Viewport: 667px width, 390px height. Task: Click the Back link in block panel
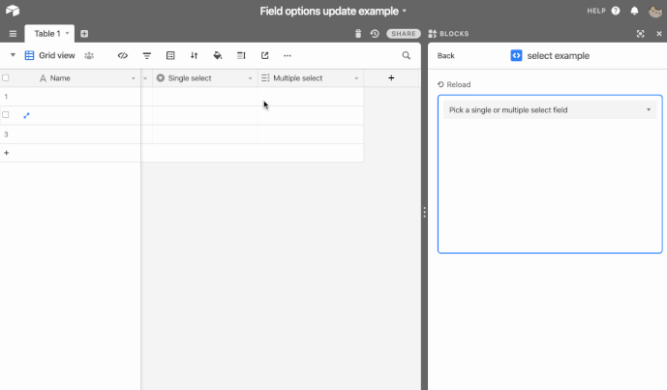(446, 56)
